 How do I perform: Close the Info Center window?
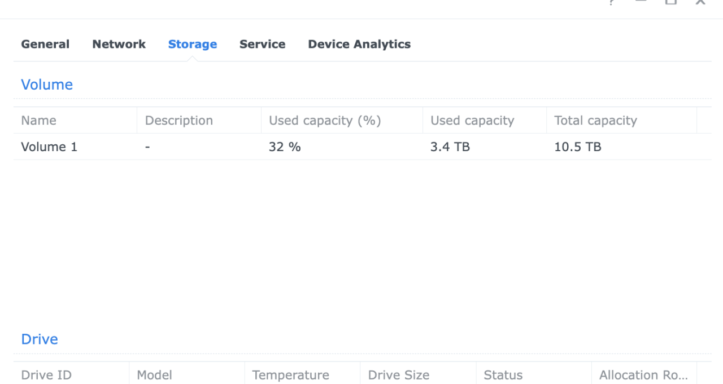(700, 2)
